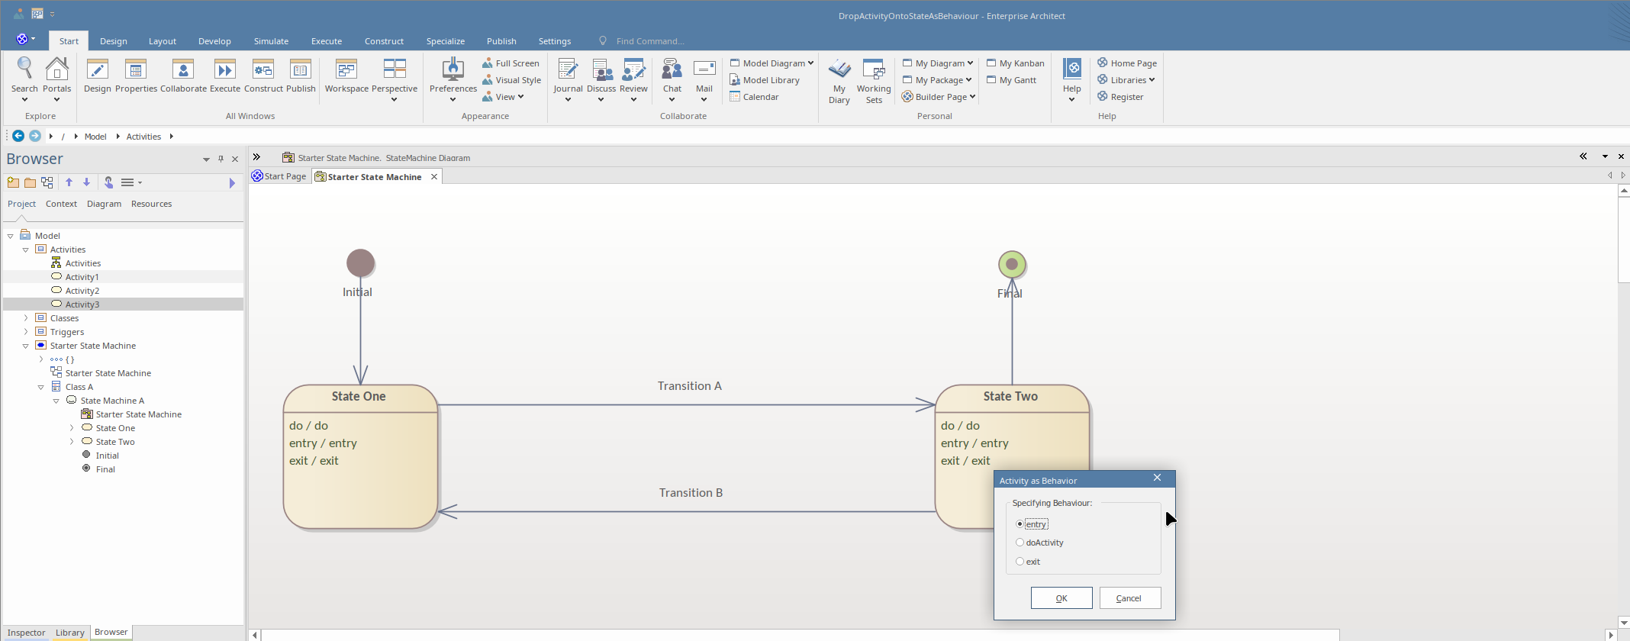This screenshot has width=1630, height=641.
Task: Switch to the Simulate ribbon tab
Action: pyautogui.click(x=271, y=41)
